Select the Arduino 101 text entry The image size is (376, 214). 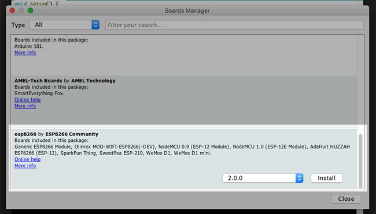coord(29,46)
